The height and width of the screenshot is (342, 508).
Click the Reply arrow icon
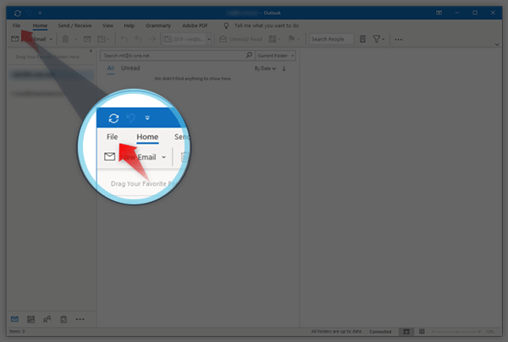tap(124, 39)
